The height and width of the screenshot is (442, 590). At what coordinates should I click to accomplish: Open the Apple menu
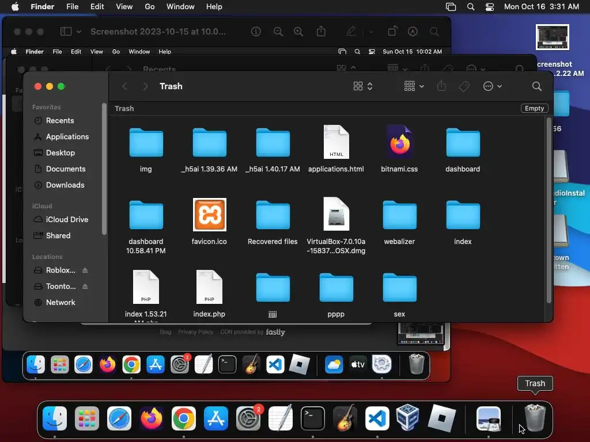(15, 7)
